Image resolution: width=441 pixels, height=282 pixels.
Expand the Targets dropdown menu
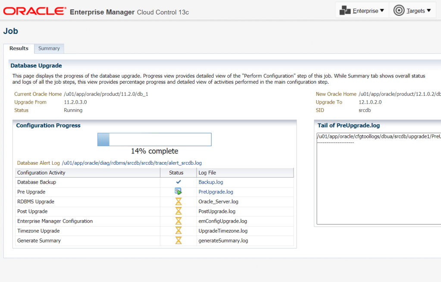click(412, 11)
